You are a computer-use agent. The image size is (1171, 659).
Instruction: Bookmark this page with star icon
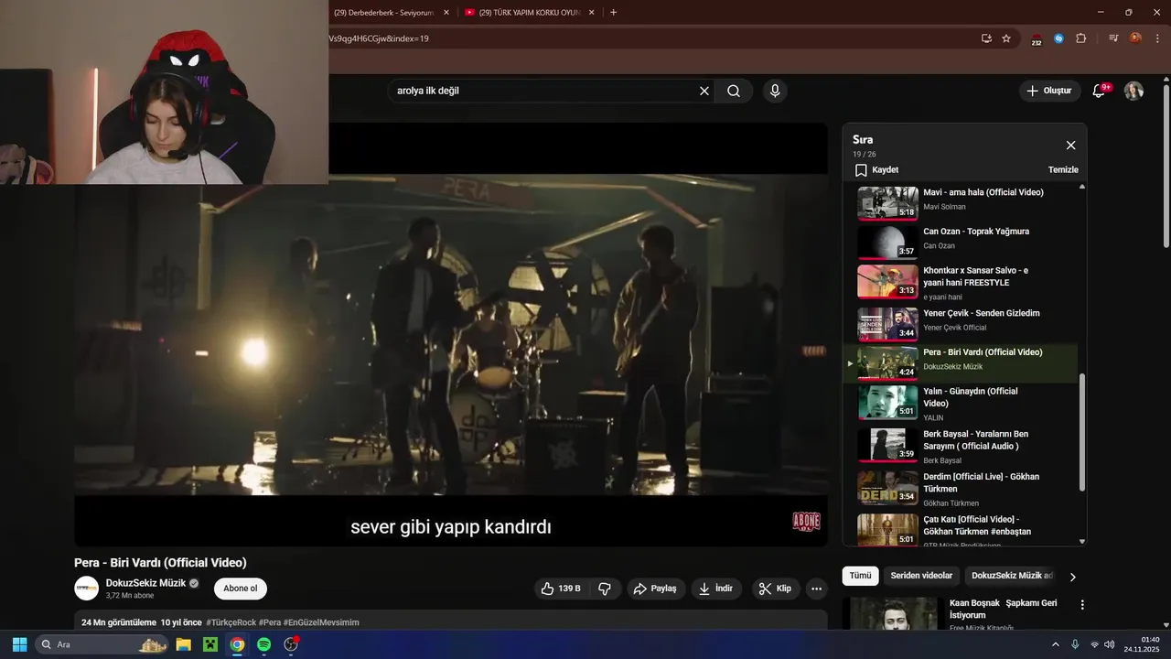click(1006, 38)
